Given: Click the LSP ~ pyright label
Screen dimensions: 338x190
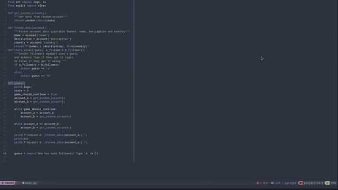Looking at the screenshot, I should point(286,183).
